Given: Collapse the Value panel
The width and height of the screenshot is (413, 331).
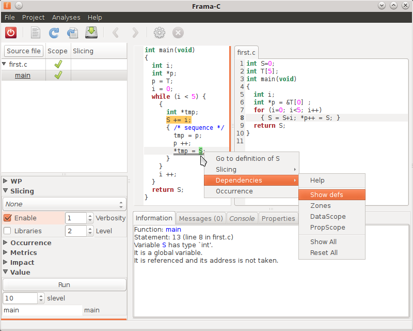Looking at the screenshot, I should [5, 272].
